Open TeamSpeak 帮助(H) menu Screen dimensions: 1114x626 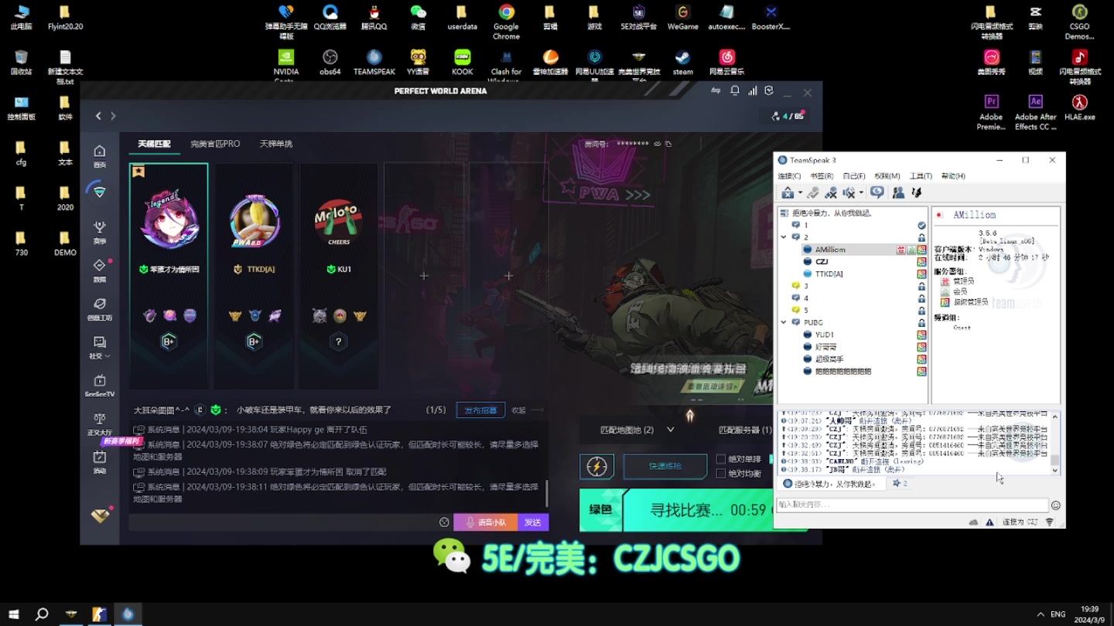[953, 176]
